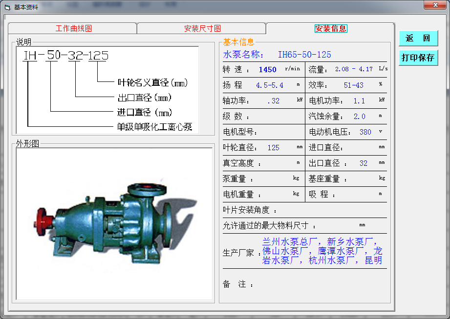Click the 出口直径 value 32
Image resolution: width=450 pixels, height=319 pixels.
point(364,163)
